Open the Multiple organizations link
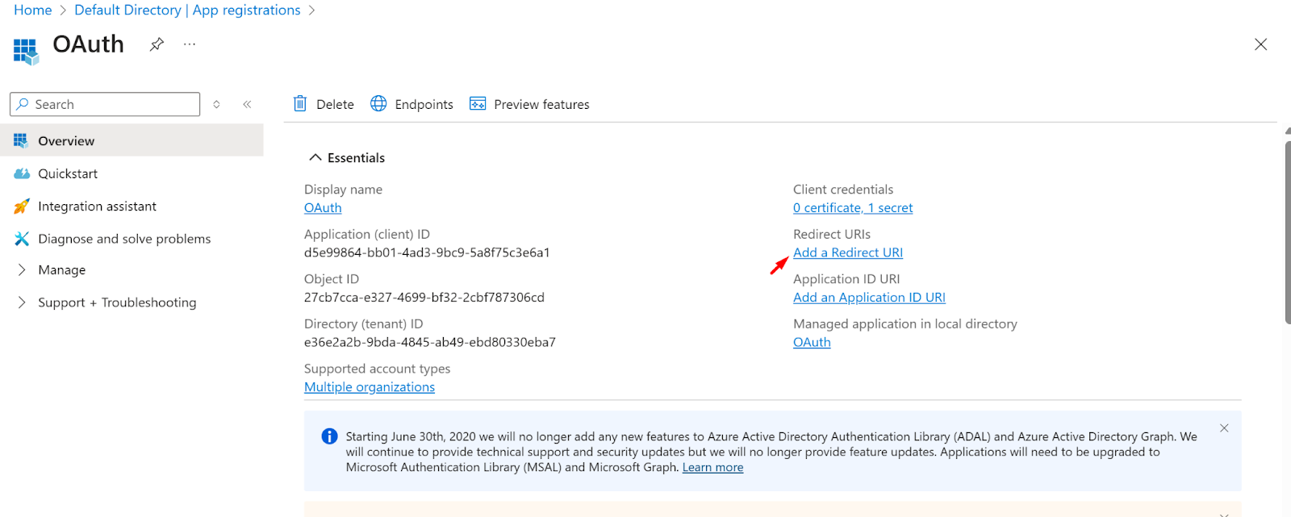The height and width of the screenshot is (517, 1291). tap(370, 387)
